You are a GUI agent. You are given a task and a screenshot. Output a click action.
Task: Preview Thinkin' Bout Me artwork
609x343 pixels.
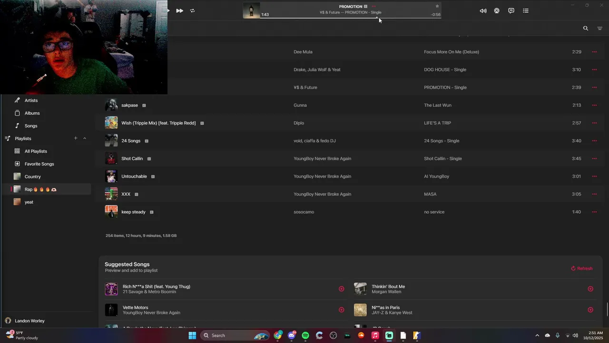360,289
